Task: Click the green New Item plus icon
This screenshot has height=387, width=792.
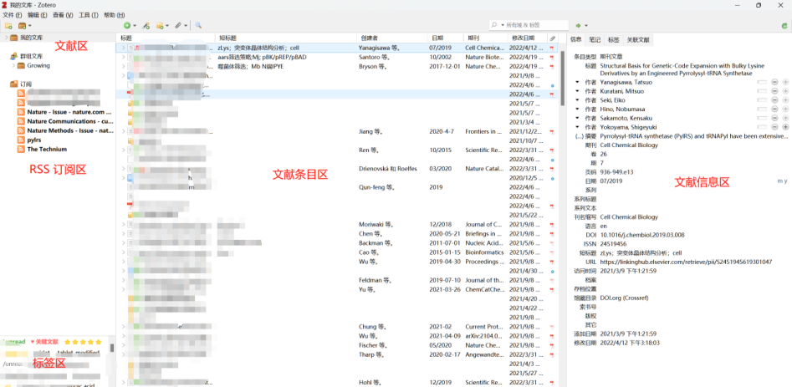Action: point(127,25)
